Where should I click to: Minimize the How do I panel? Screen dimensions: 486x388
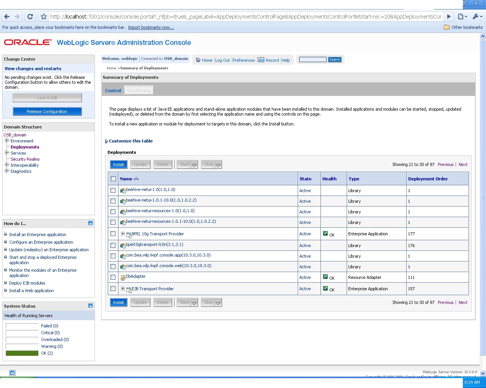90,223
